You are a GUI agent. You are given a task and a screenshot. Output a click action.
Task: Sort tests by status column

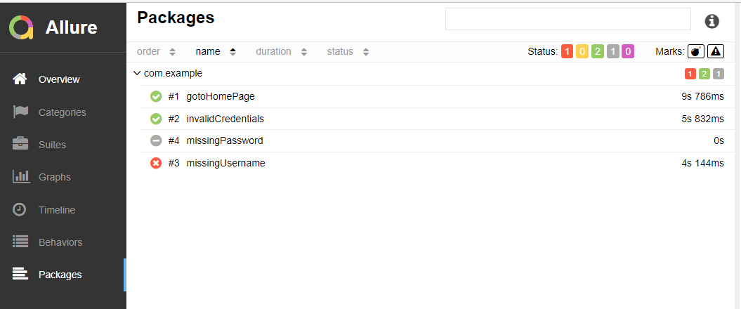[x=348, y=51]
